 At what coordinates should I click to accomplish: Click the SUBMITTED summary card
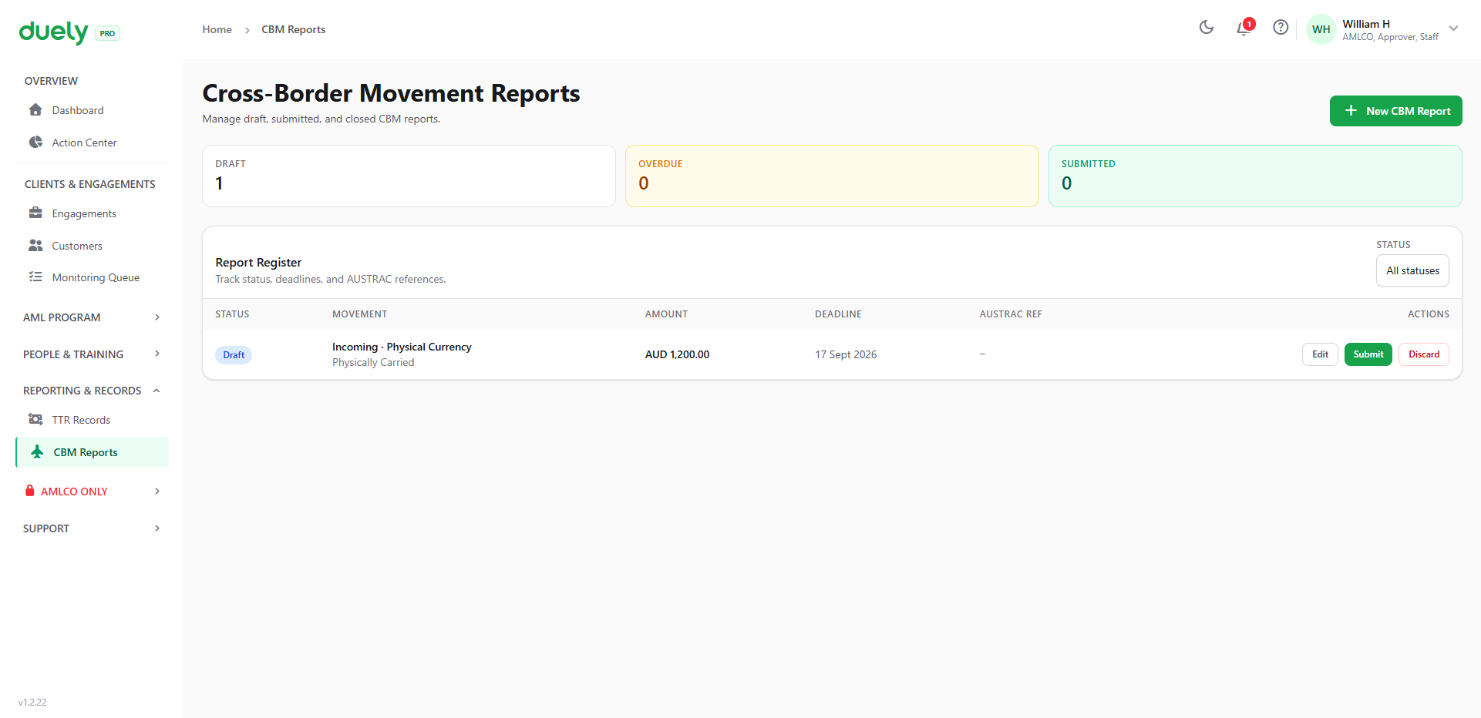pyautogui.click(x=1255, y=176)
